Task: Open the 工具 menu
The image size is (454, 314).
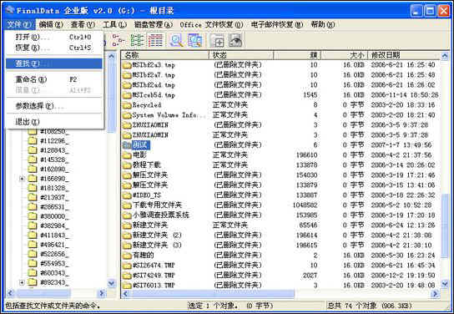Action: (x=114, y=24)
